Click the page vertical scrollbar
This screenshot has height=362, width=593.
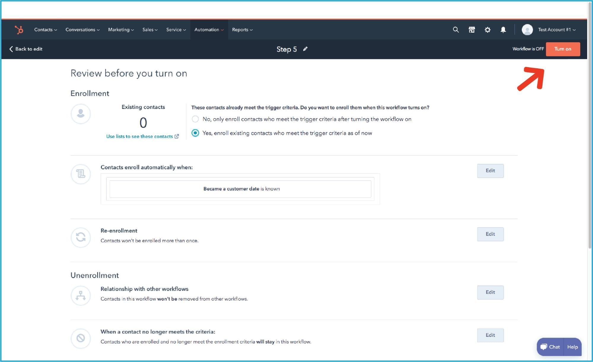point(590,126)
